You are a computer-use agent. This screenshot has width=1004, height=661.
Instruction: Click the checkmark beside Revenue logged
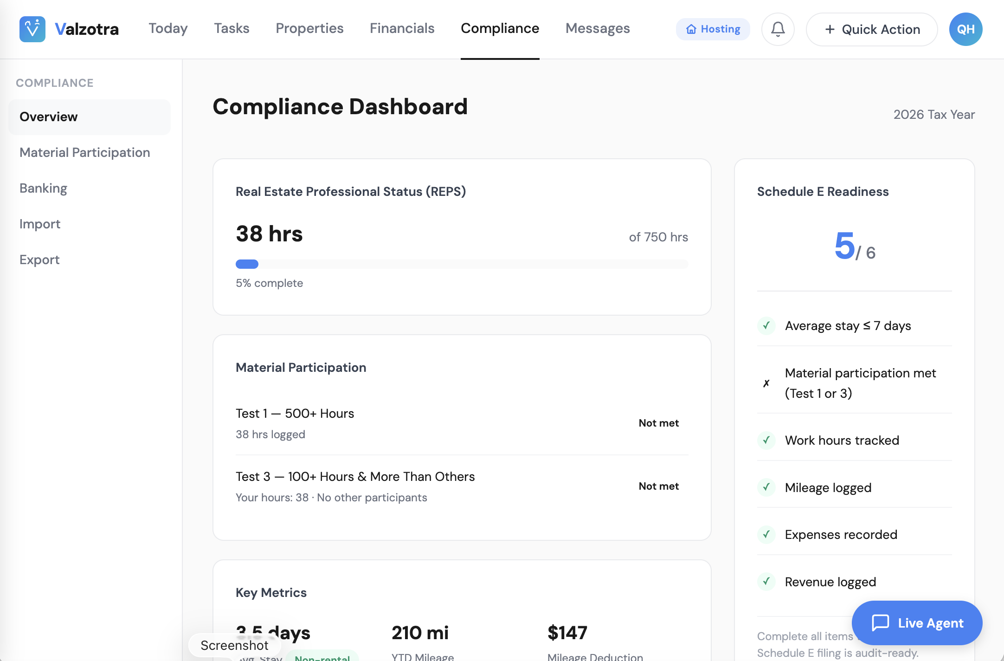pyautogui.click(x=766, y=582)
